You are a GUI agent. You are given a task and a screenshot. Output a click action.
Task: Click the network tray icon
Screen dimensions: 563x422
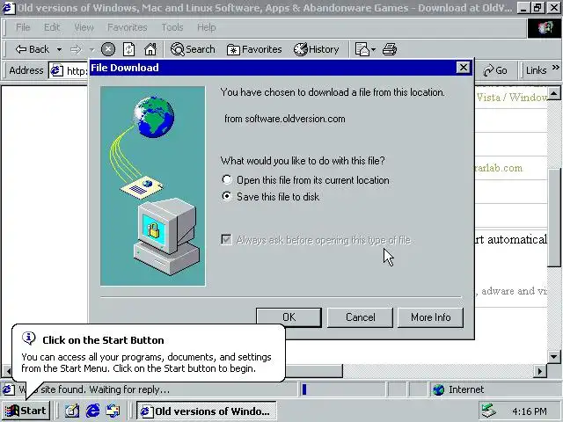[x=489, y=411]
